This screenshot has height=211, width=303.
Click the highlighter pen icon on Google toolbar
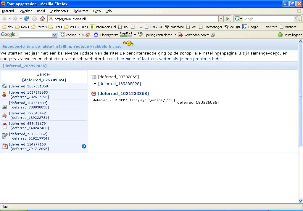point(213,35)
